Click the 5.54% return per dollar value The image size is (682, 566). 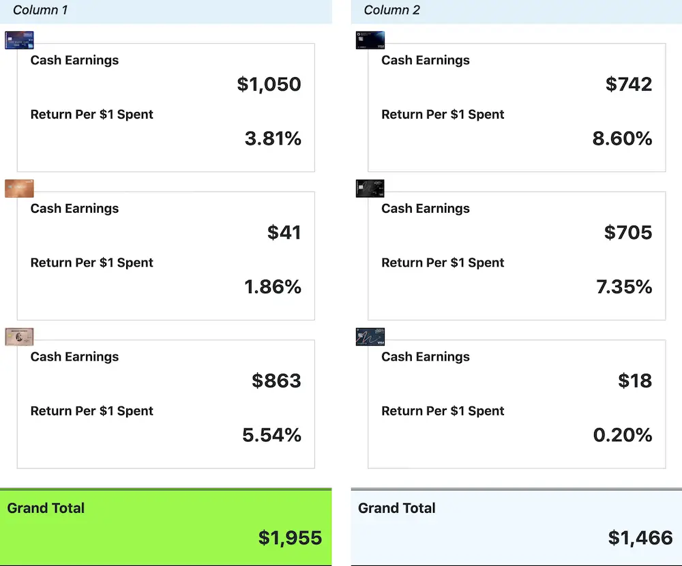pyautogui.click(x=271, y=435)
